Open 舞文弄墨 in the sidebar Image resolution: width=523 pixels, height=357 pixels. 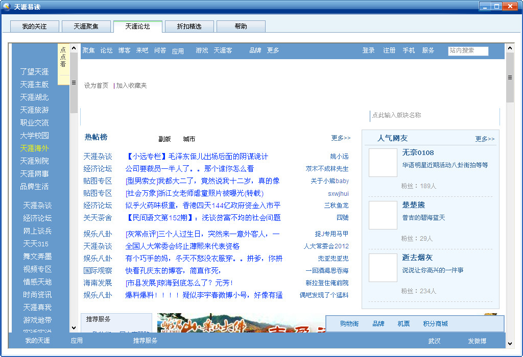pos(37,257)
